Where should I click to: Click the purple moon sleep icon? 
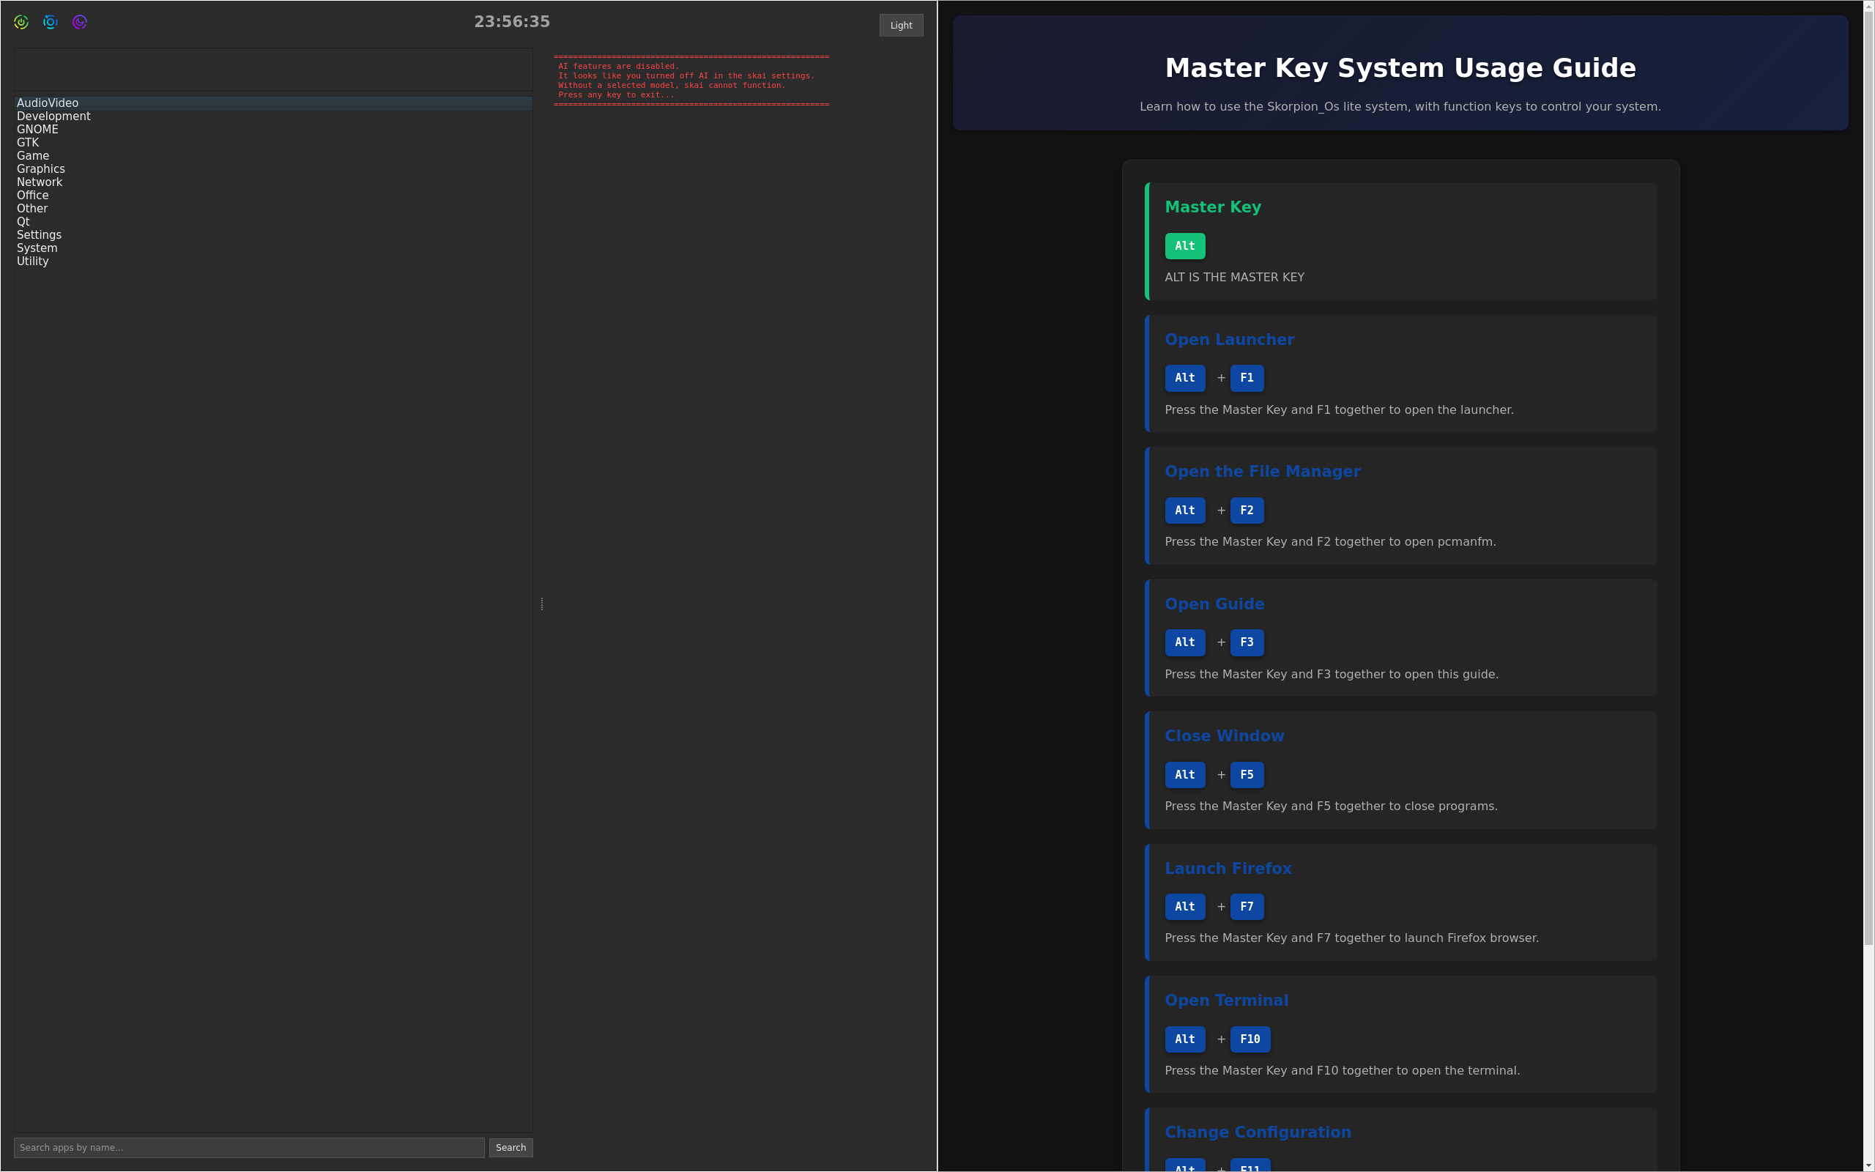pyautogui.click(x=80, y=23)
